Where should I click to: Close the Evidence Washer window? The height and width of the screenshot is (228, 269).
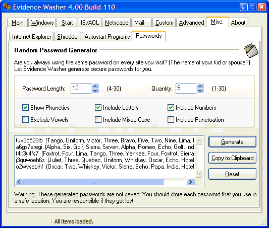tap(262, 7)
